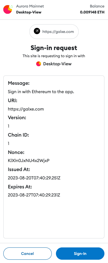Click the Galxe site logo icon
Screen dimensions: 108x263
(x=37, y=31)
